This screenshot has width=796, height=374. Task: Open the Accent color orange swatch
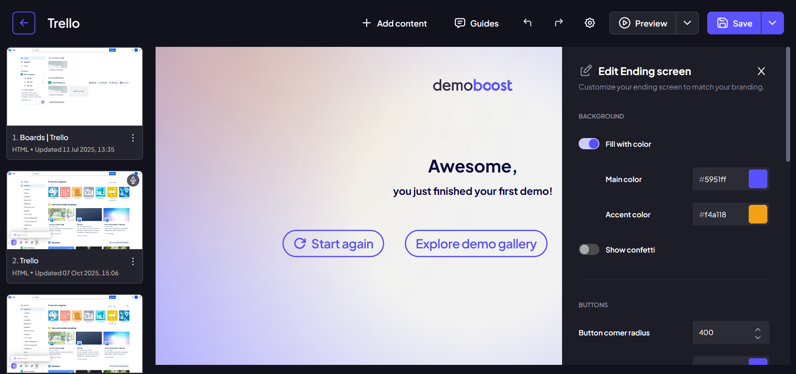click(758, 214)
